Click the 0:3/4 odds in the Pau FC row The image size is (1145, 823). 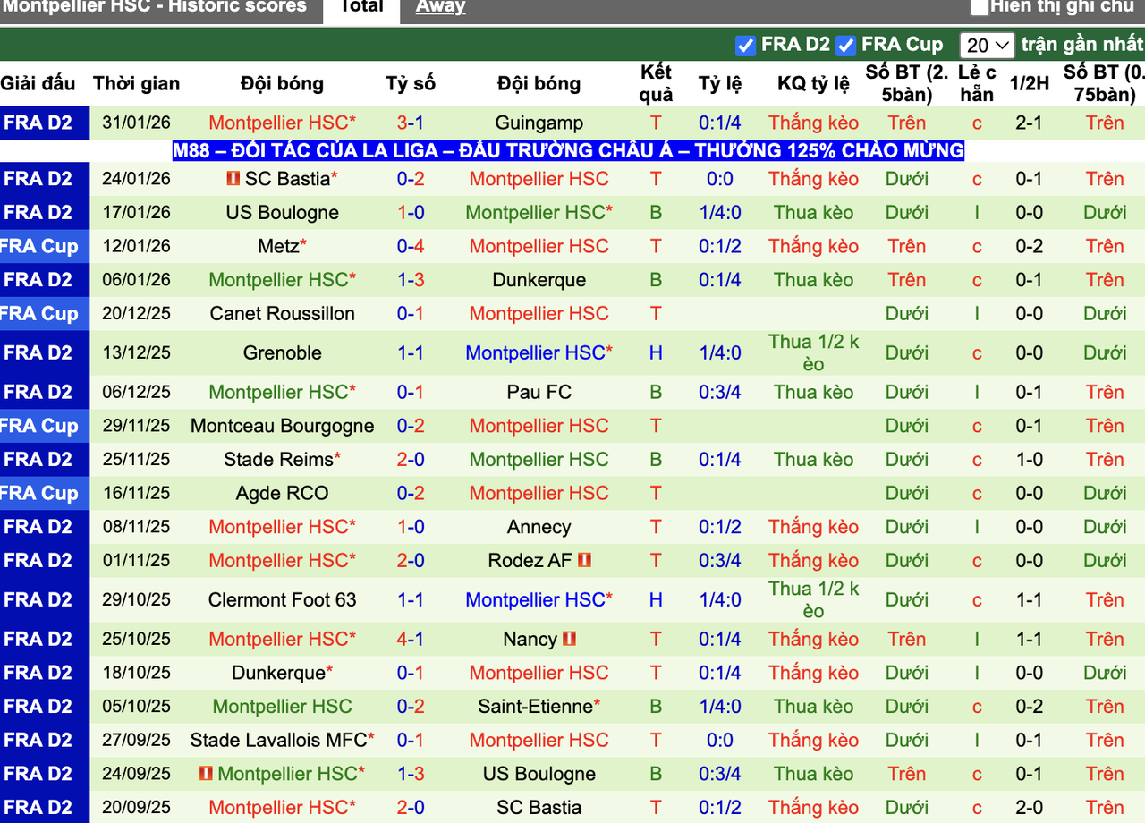[x=720, y=393]
